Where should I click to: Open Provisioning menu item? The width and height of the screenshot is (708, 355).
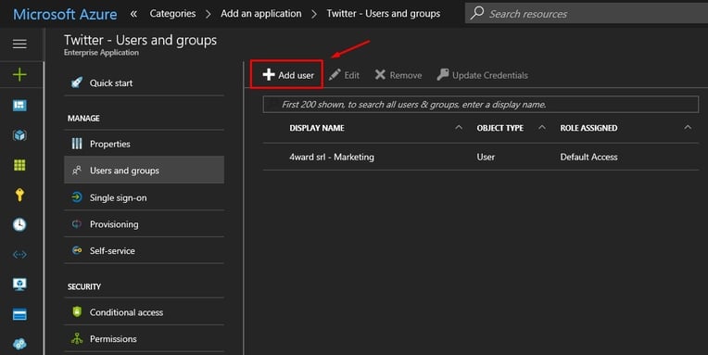point(144,224)
